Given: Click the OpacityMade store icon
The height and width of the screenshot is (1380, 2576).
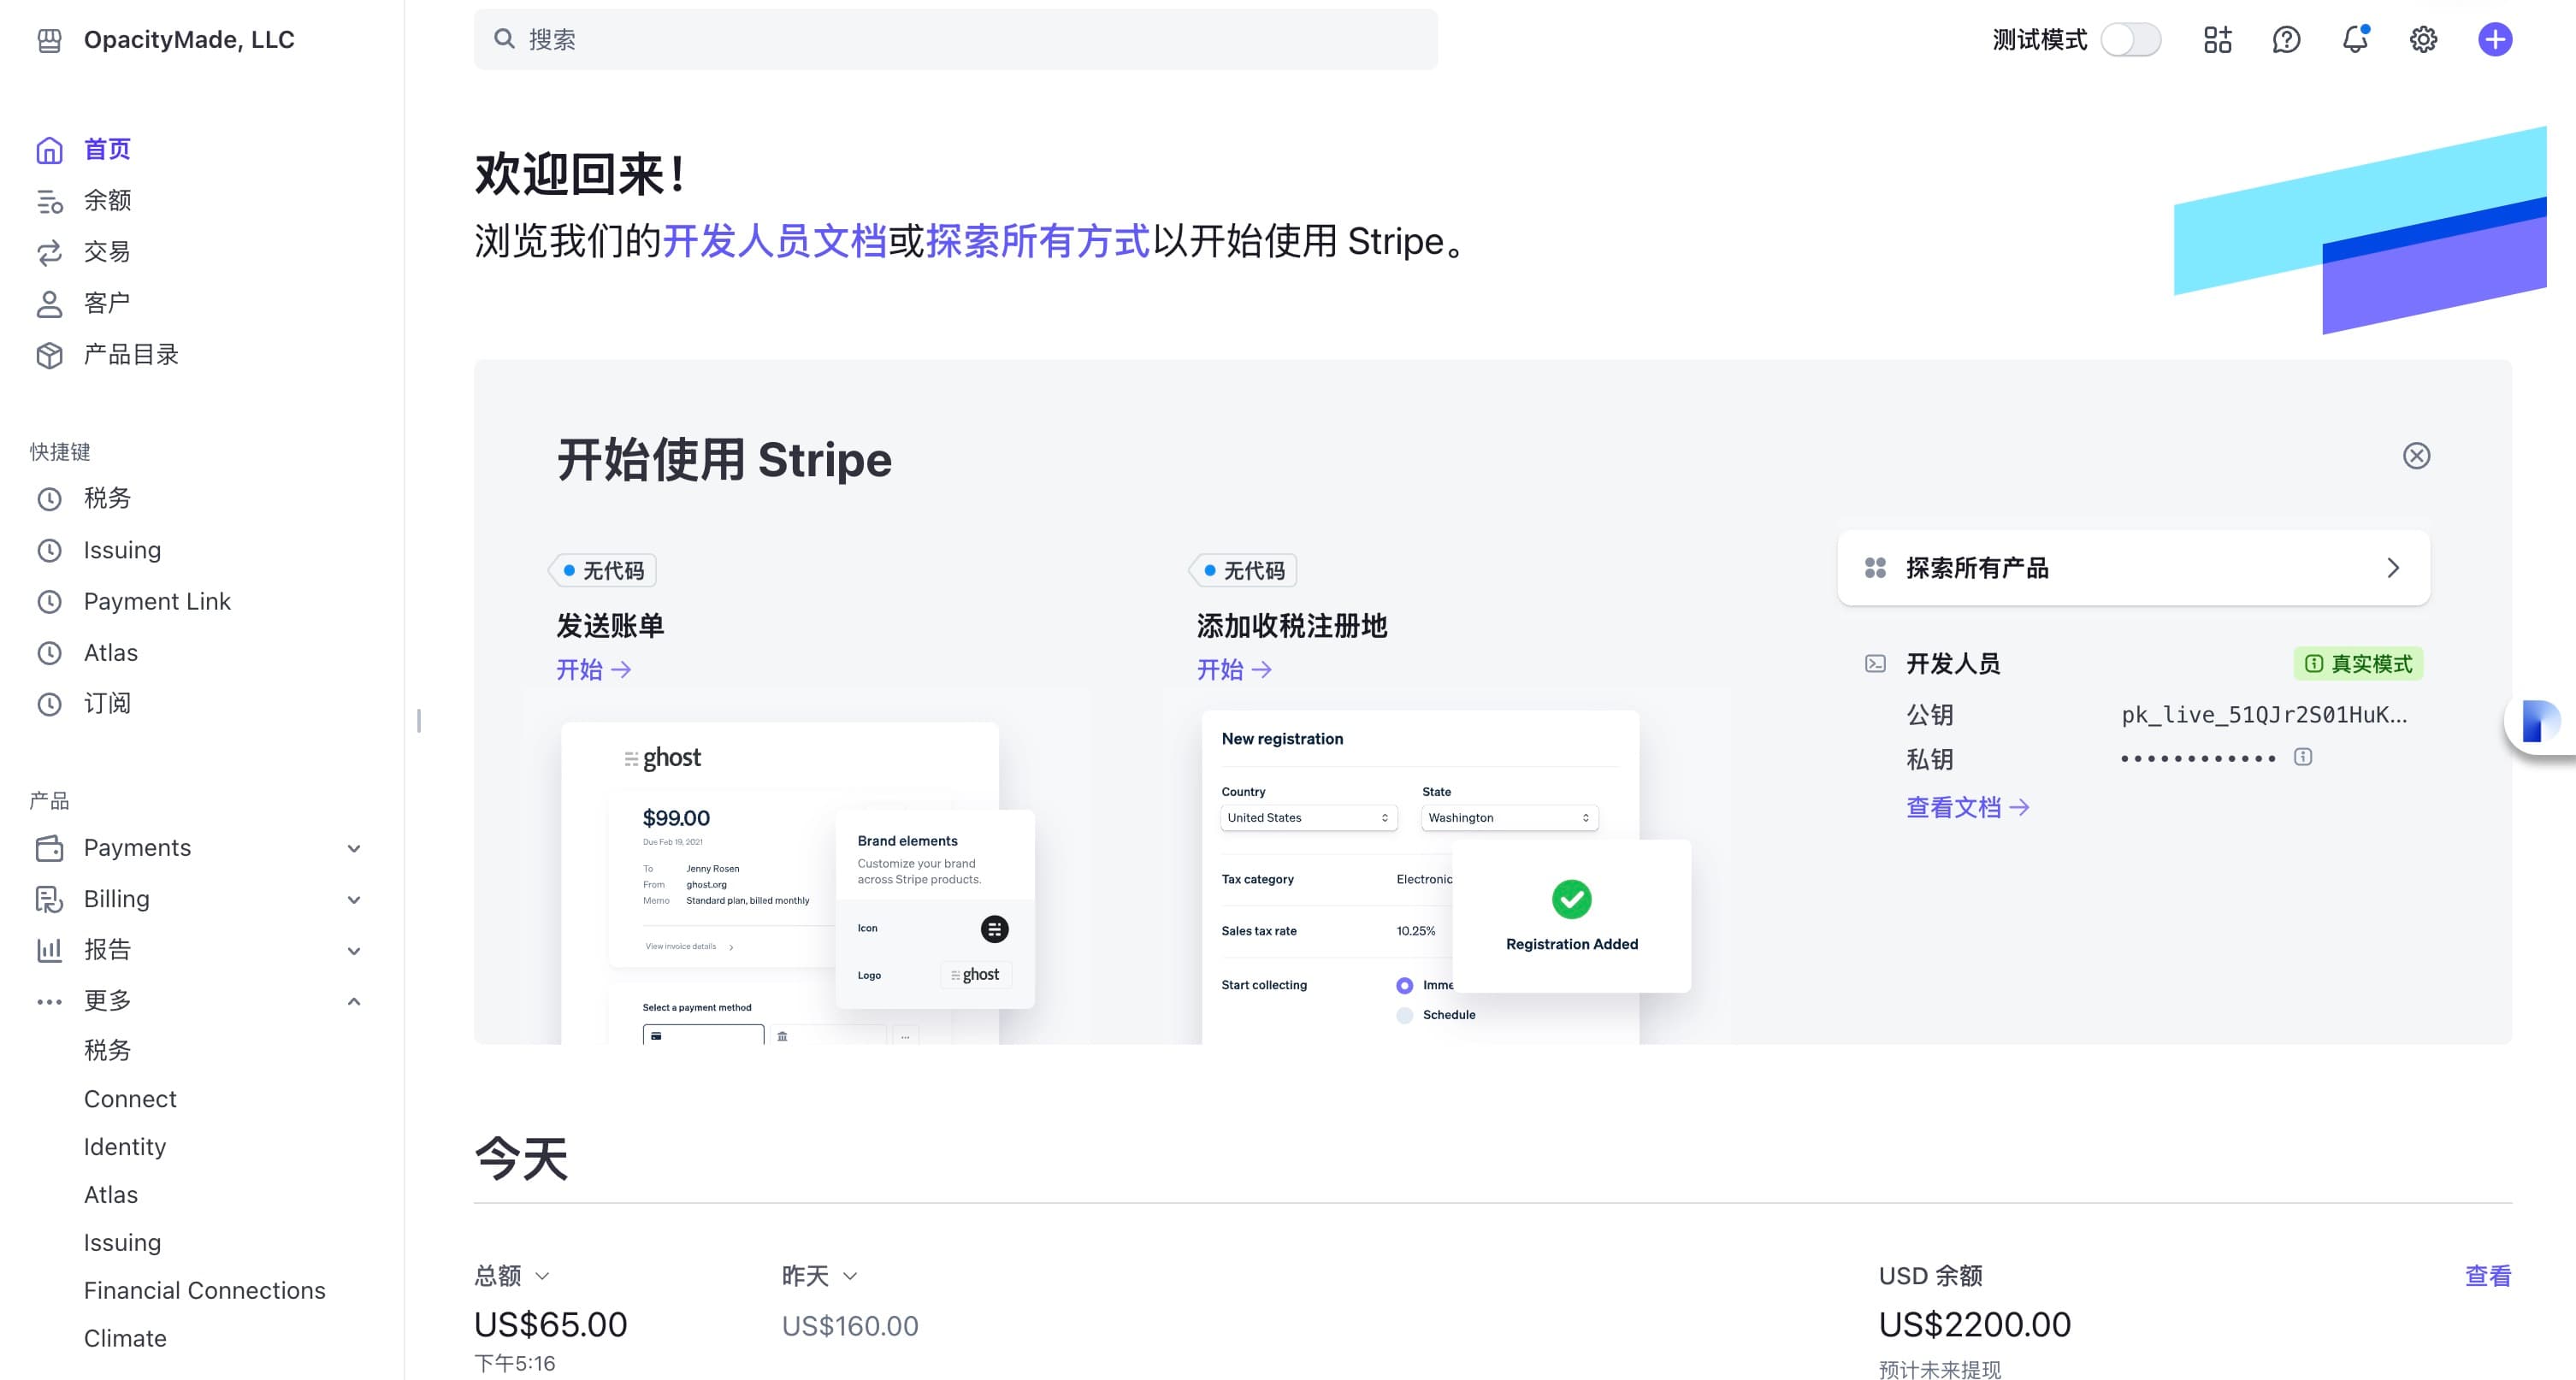Looking at the screenshot, I should click(x=49, y=40).
